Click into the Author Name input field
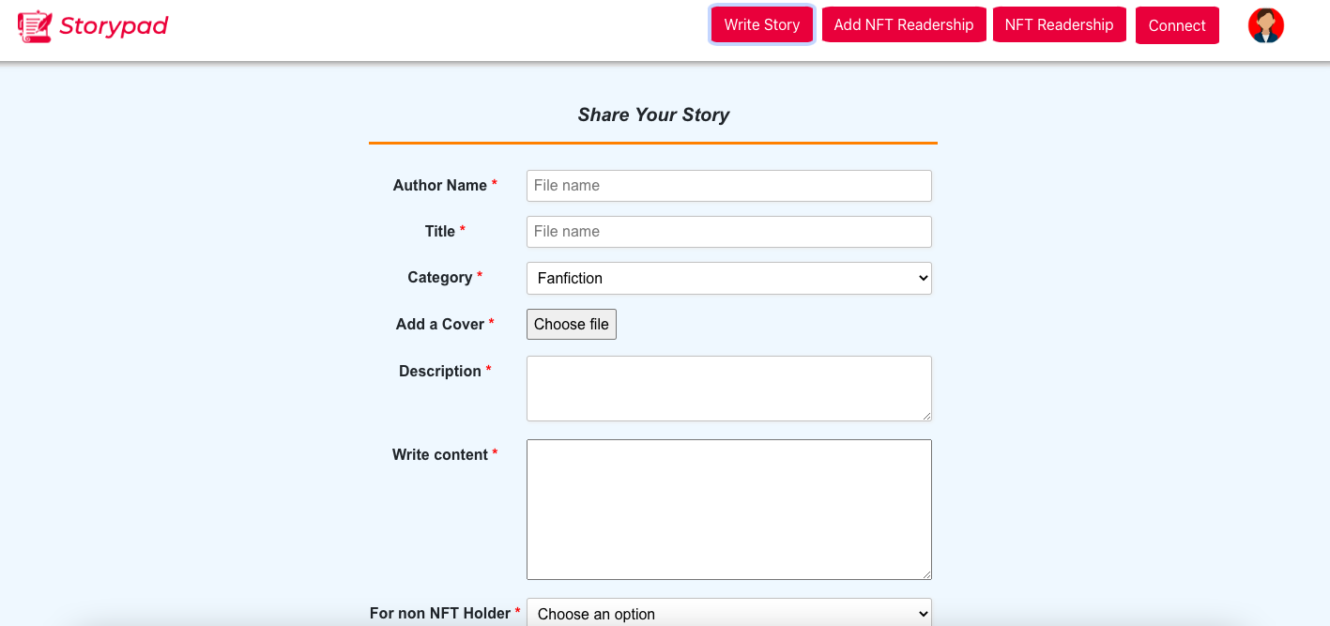Image resolution: width=1330 pixels, height=626 pixels. tap(728, 185)
